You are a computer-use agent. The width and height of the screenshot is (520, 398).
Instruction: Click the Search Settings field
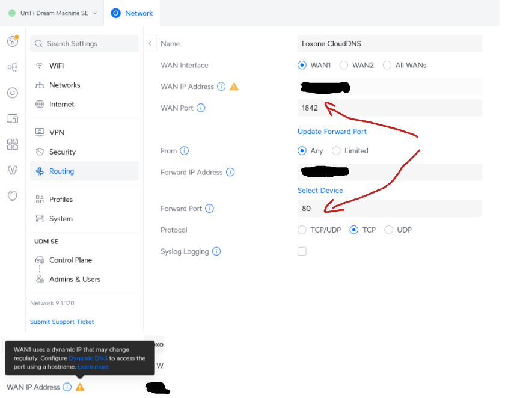[84, 44]
